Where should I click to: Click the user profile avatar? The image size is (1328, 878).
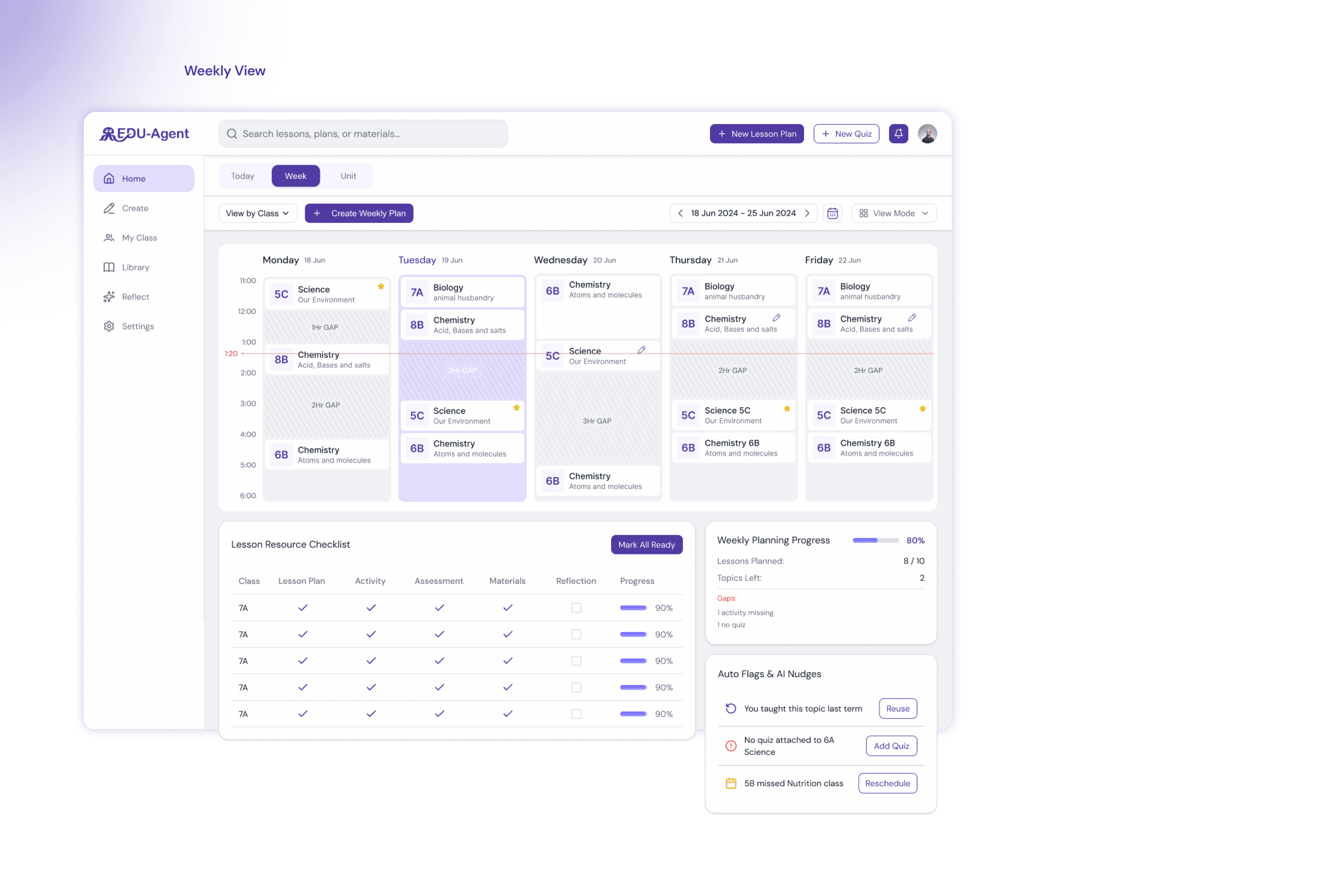tap(927, 134)
